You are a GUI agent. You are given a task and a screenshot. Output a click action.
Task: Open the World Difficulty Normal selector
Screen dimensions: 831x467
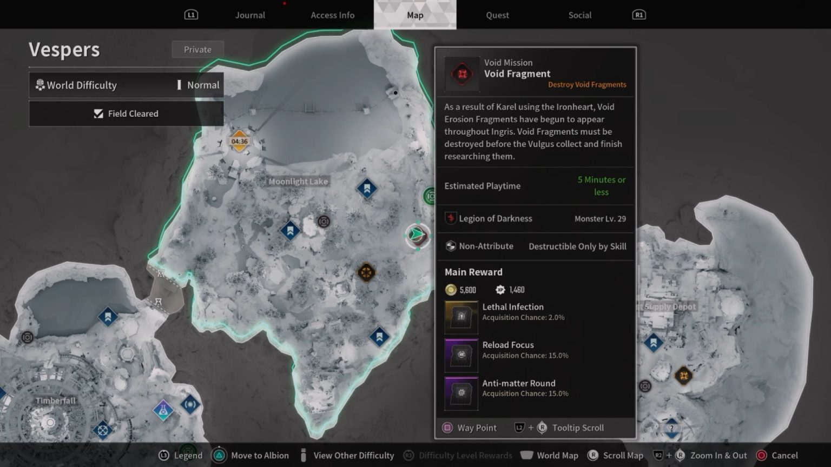point(126,85)
